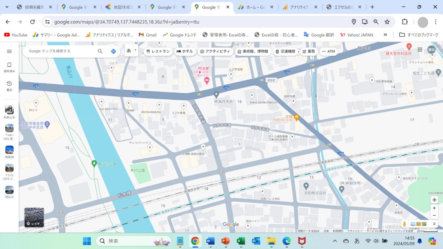
Task: Open a new browser tab with plus
Action: point(372,7)
